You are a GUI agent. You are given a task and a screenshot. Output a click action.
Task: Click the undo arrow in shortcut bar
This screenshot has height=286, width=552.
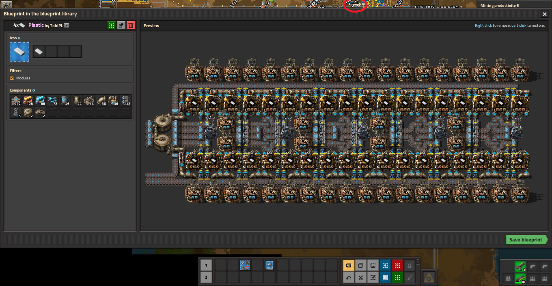[x=348, y=277]
